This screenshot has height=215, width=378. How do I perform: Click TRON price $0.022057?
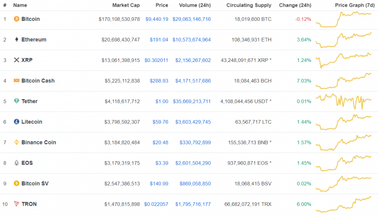pyautogui.click(x=156, y=204)
